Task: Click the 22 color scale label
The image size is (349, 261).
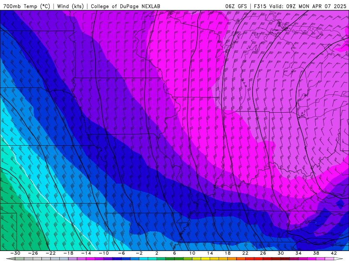Action: click(245, 253)
